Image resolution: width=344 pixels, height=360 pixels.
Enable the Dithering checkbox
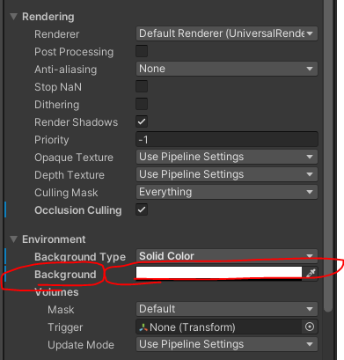click(142, 104)
